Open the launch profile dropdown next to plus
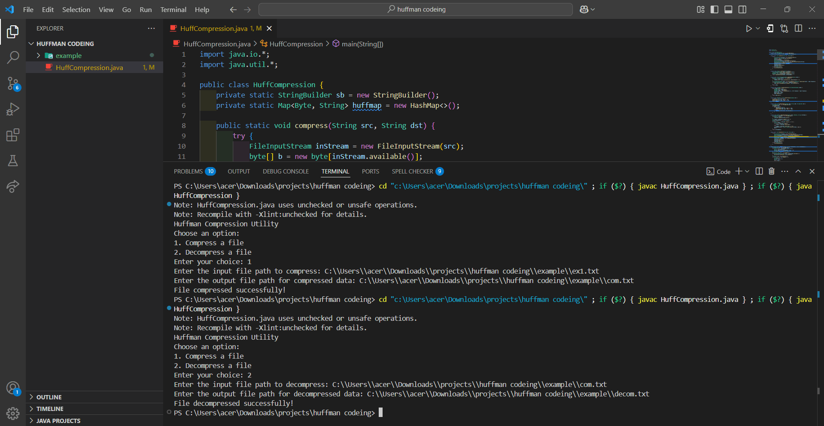Viewport: 824px width, 426px height. point(747,171)
